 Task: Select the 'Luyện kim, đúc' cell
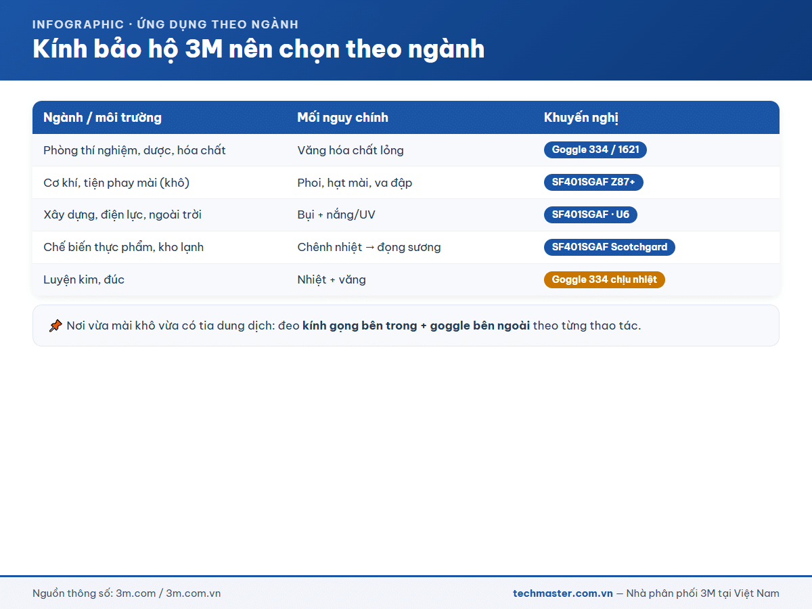[84, 280]
